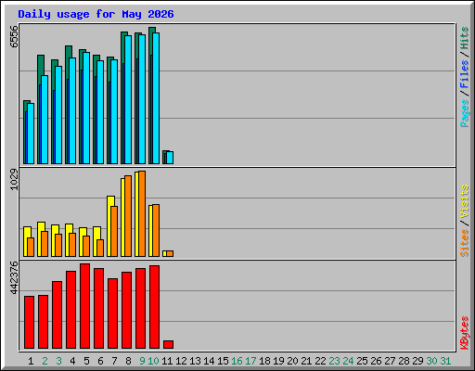Click the 1029 visits axis value
Image resolution: width=475 pixels, height=371 pixels.
tap(14, 179)
